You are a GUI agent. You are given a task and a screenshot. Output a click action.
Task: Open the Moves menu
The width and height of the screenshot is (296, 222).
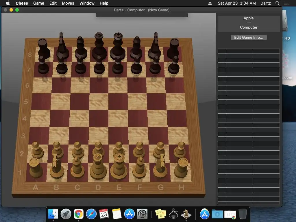pyautogui.click(x=68, y=3)
